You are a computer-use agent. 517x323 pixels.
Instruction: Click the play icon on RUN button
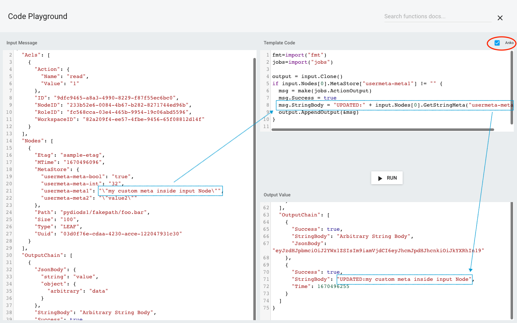coord(380,178)
